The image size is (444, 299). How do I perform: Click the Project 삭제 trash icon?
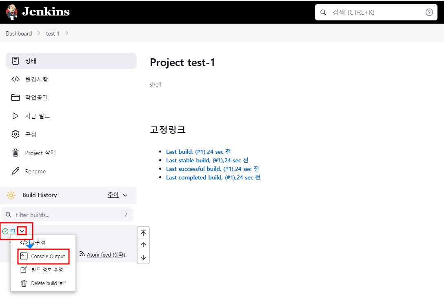(15, 153)
